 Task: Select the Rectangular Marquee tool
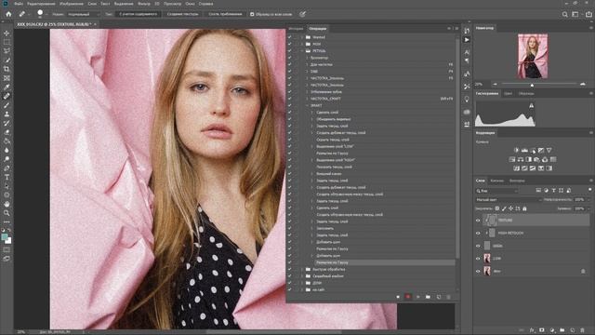(7, 42)
